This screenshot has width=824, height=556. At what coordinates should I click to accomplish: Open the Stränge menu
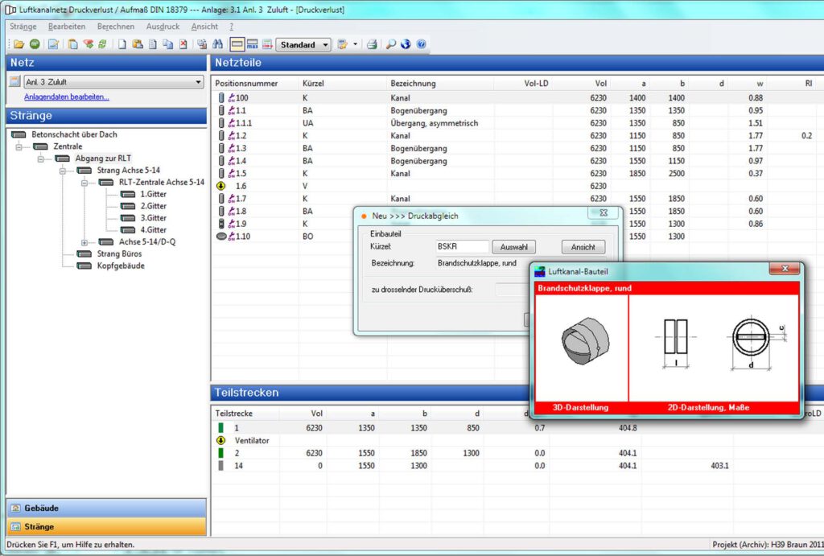click(23, 27)
